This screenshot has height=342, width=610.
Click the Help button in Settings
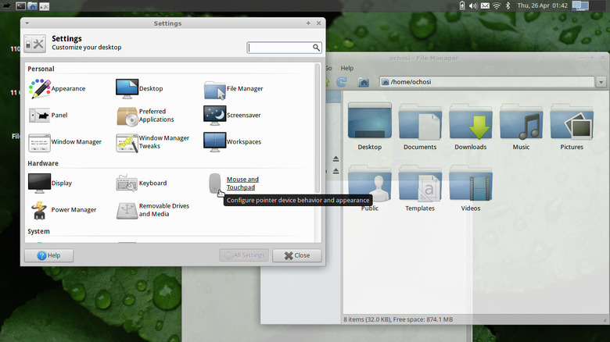(x=48, y=255)
